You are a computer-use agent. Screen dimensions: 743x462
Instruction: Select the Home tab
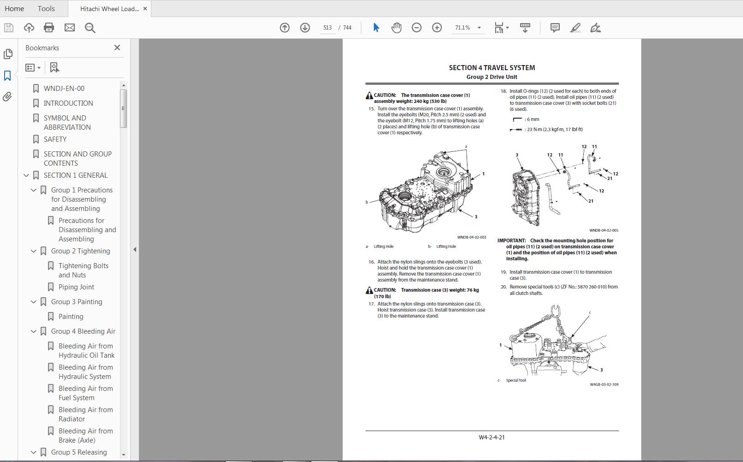14,8
